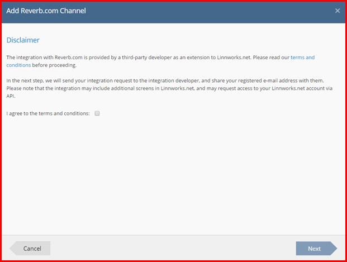Click the 'I agree to the terms' label

pyautogui.click(x=48, y=113)
